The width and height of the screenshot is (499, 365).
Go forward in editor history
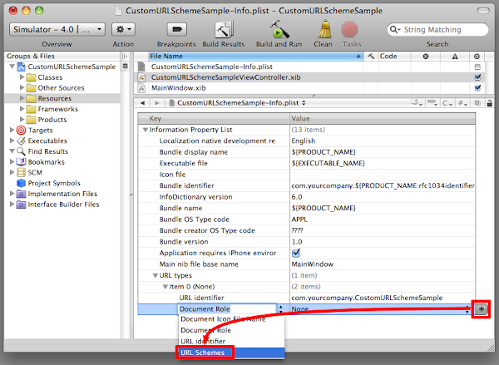[156, 103]
